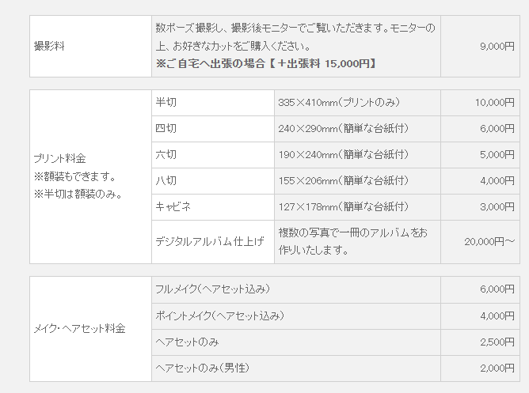Click the 撮影料 header cell
This screenshot has height=393, width=529.
[90, 46]
